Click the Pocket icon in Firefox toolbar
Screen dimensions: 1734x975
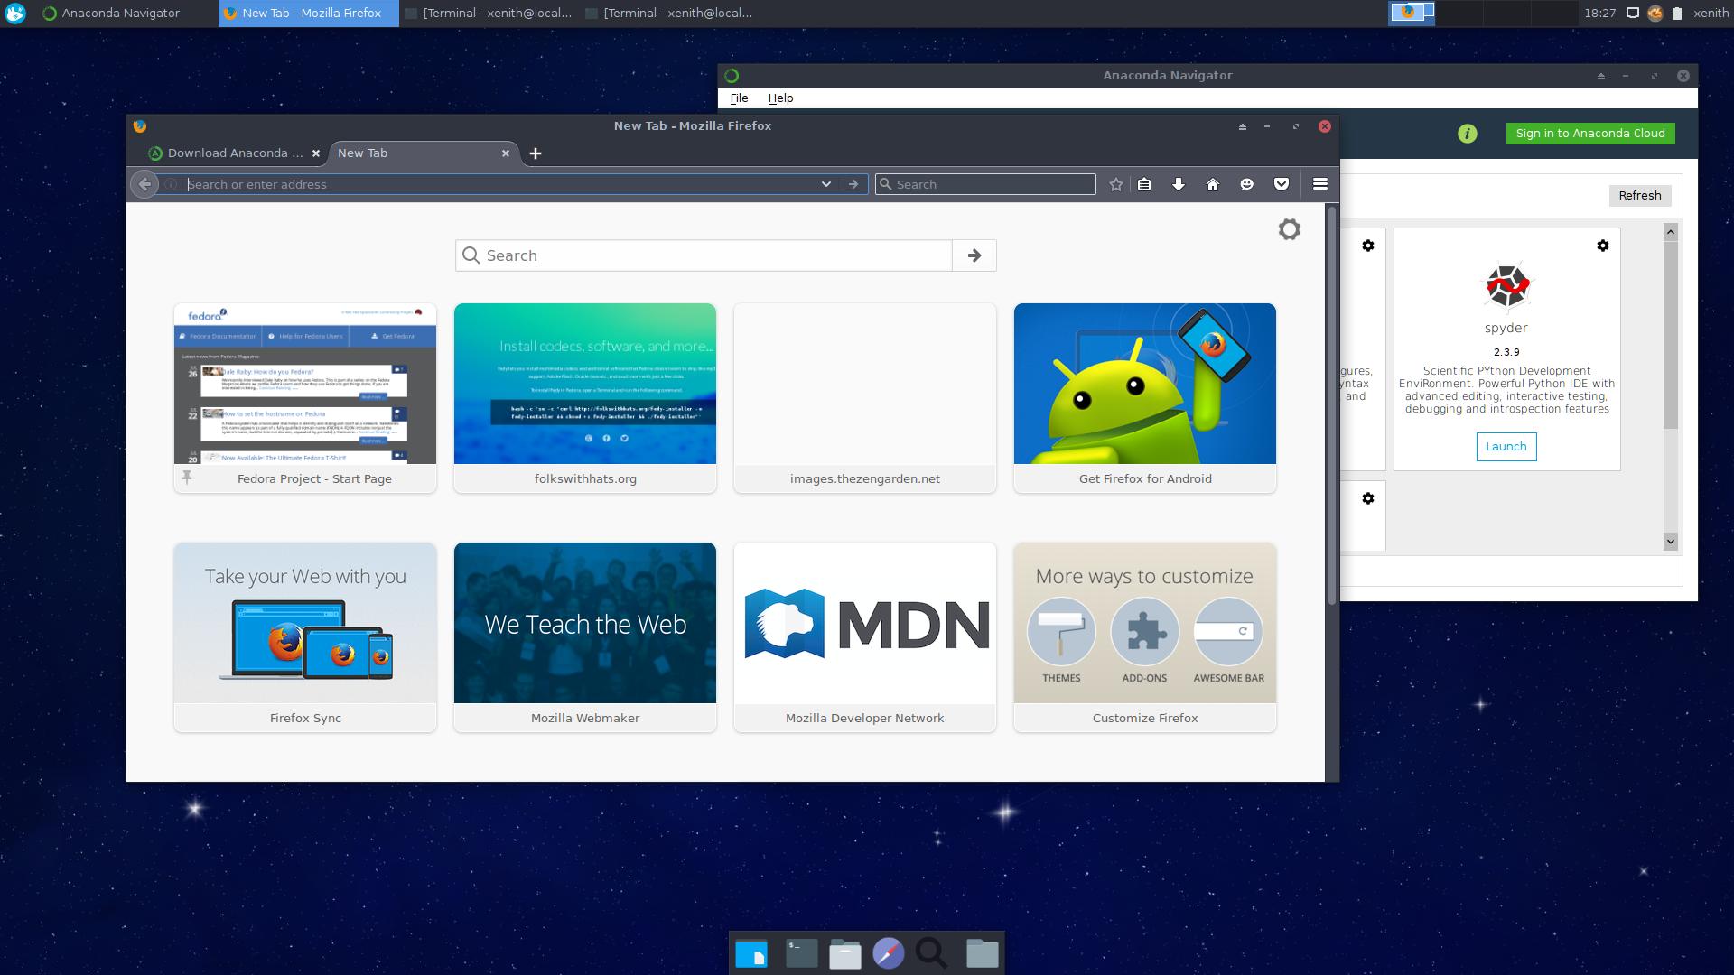tap(1282, 184)
